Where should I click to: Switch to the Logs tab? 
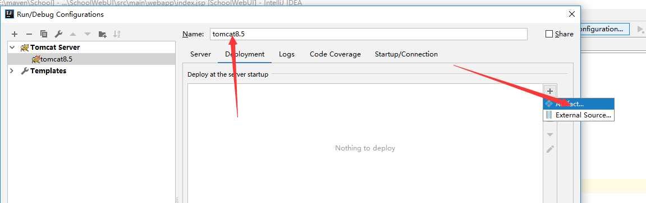(x=287, y=54)
